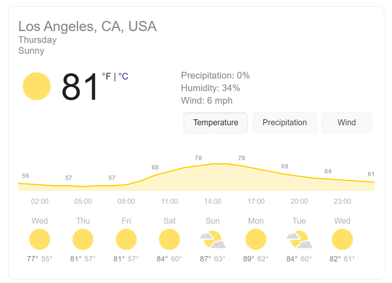Screen dimensions: 392x283
Task: Switch units to °C
Action: pos(123,76)
